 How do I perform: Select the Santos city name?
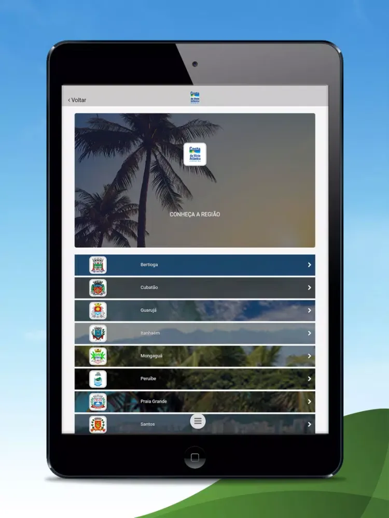[147, 424]
